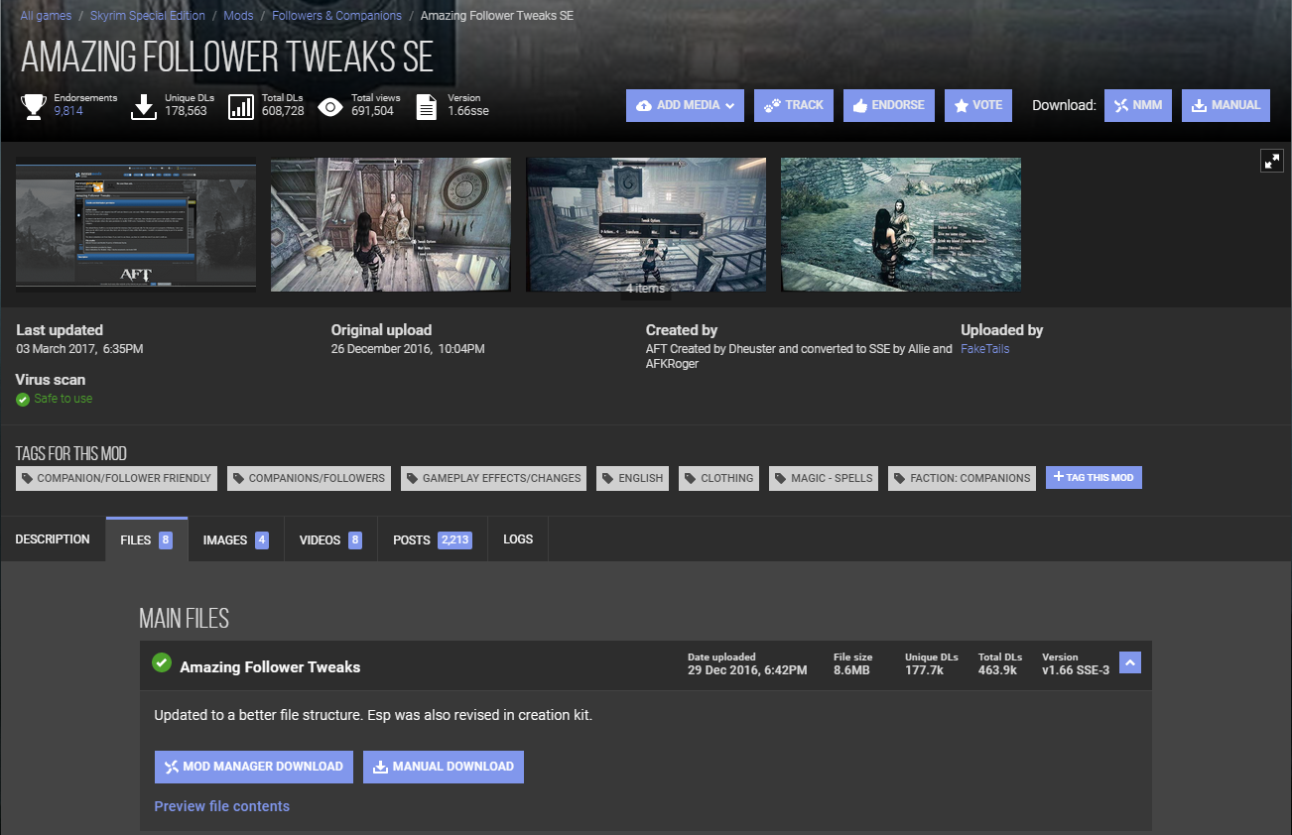
Task: Select the Magic - Spells tag
Action: pos(823,478)
